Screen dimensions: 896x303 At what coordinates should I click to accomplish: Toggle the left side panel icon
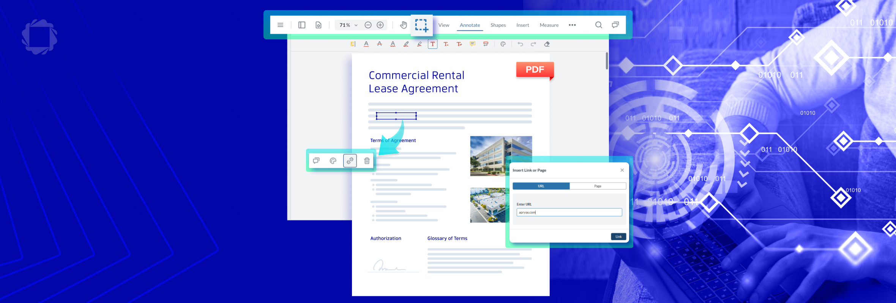coord(302,25)
